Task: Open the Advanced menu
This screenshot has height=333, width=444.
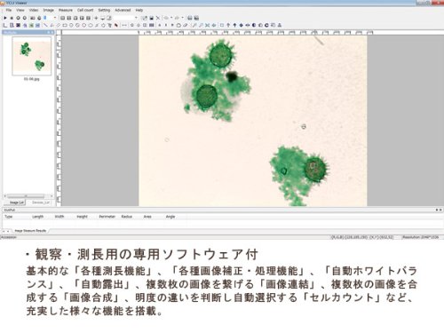Action: (123, 10)
